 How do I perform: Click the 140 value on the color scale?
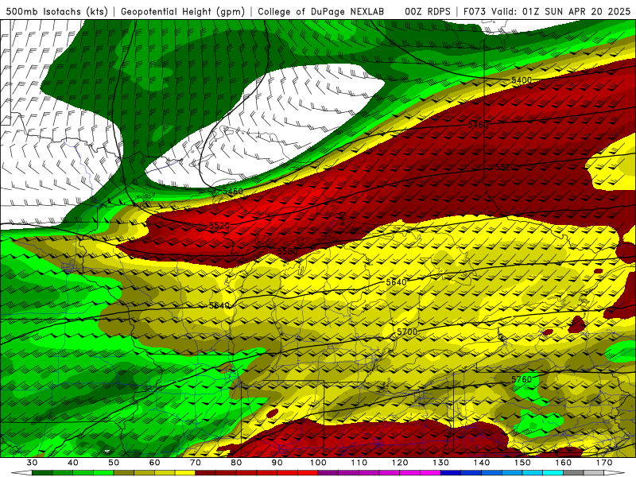coord(482,463)
